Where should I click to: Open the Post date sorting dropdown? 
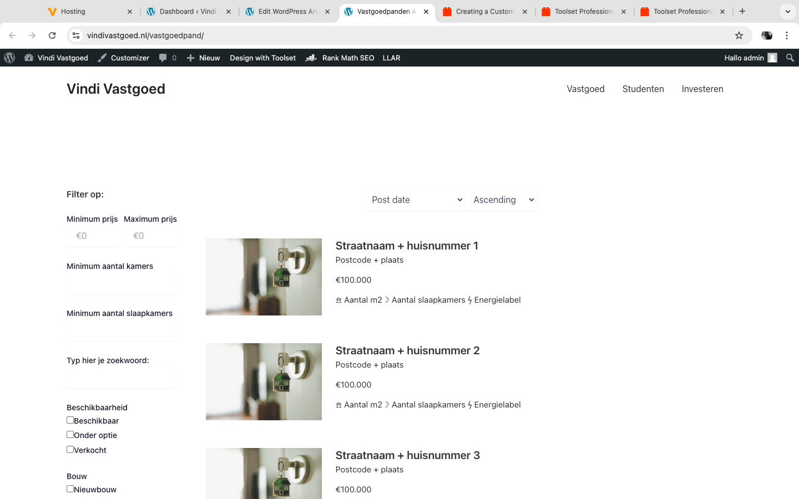tap(414, 200)
